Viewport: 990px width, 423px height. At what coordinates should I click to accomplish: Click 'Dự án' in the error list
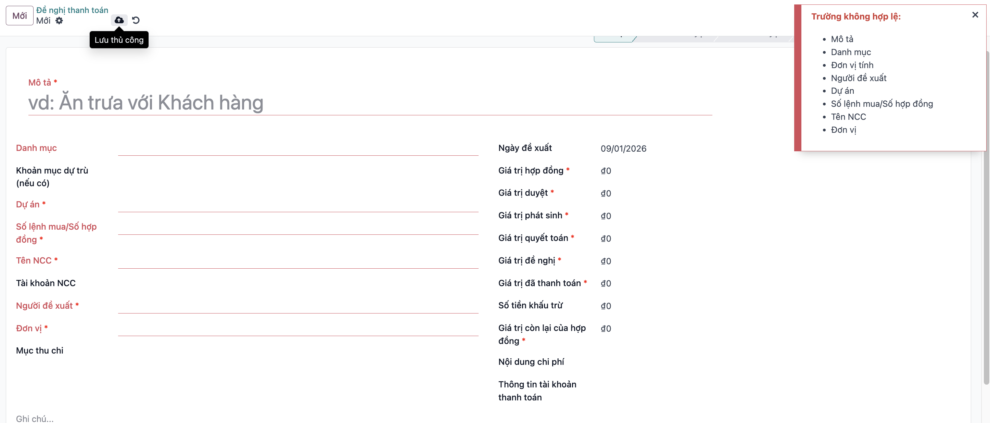point(842,91)
